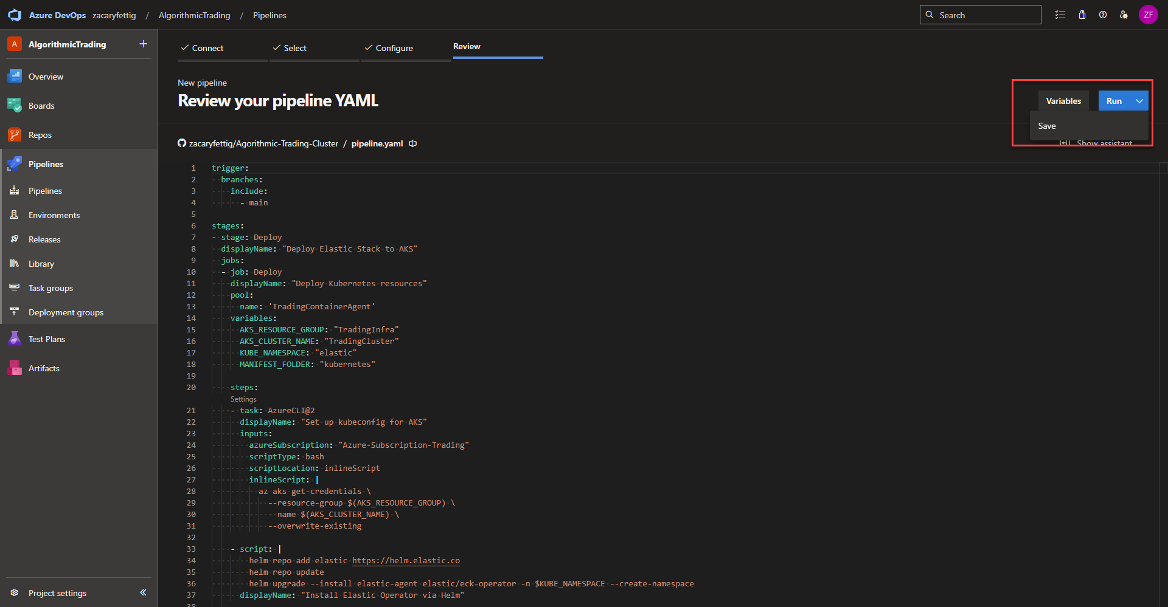
Task: Click the rename icon beside pipeline.yaml
Action: pyautogui.click(x=413, y=143)
